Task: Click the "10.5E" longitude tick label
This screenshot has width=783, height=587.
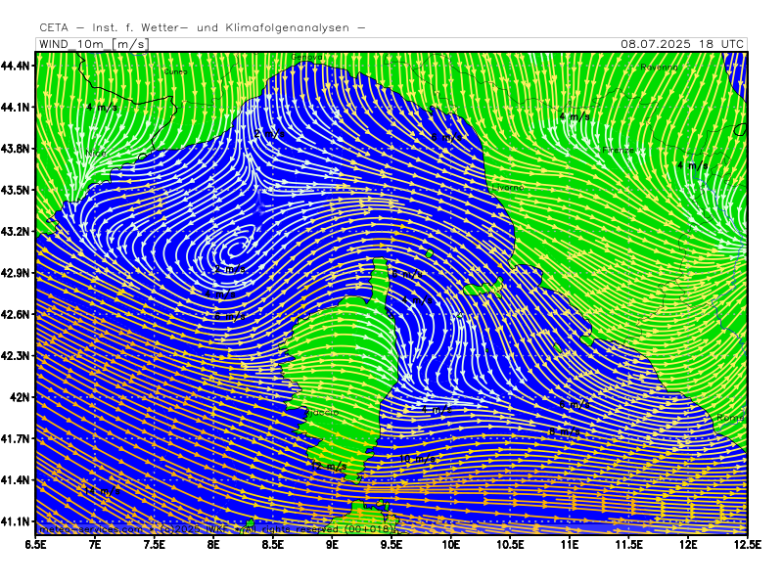Action: (x=510, y=544)
